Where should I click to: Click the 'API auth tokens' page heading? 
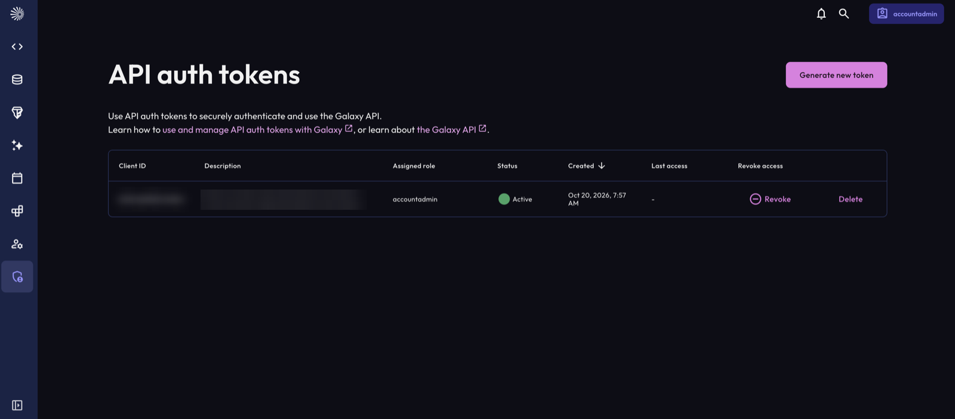click(204, 75)
